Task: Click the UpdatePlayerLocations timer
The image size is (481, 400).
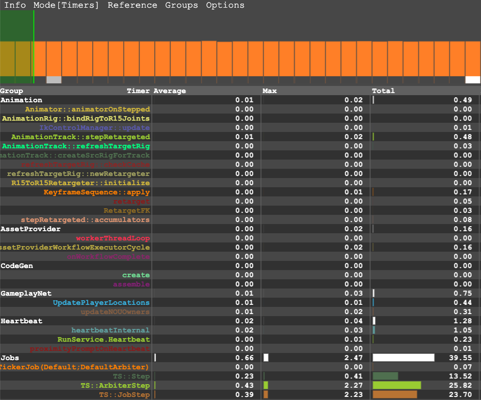Action: click(x=101, y=303)
